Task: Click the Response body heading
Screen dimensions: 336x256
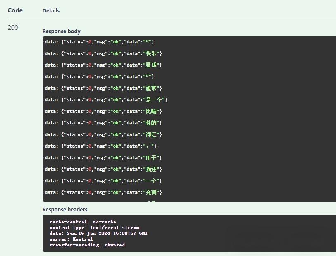Action: pos(61,31)
